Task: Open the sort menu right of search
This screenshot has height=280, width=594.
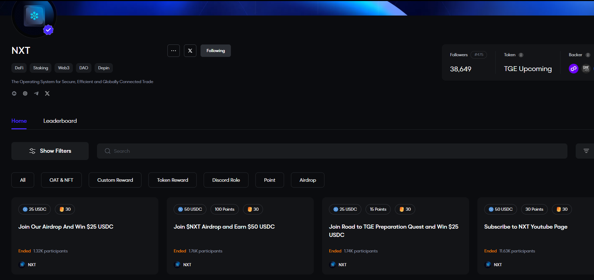Action: point(586,151)
